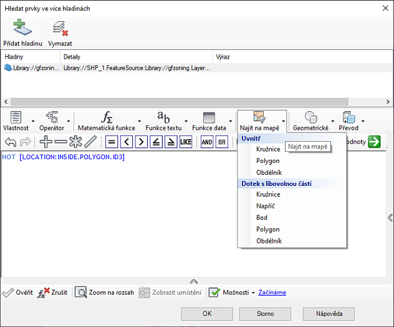Screen dimensions: 394x327
Task: Insert the LIKE operator
Action: coord(186,142)
